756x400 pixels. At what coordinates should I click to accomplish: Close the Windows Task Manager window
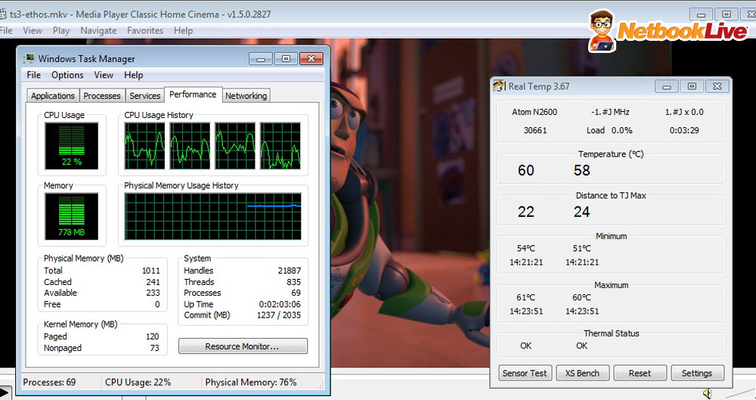(x=311, y=59)
